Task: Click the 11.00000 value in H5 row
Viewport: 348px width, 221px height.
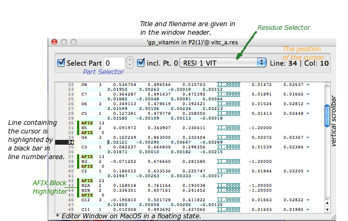Action: (229, 128)
